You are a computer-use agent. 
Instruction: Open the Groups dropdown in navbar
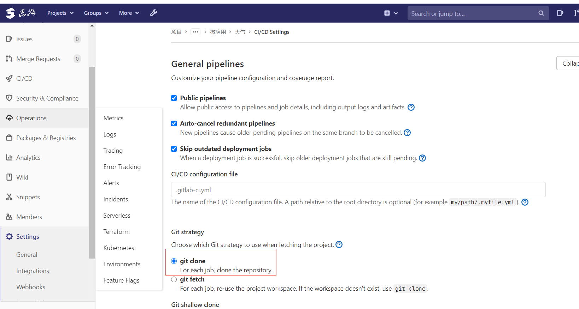pyautogui.click(x=96, y=13)
